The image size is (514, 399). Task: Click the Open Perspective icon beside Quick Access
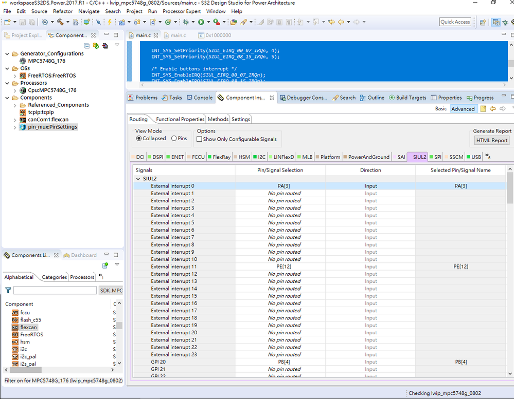(483, 22)
